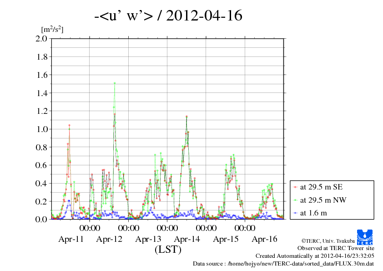Viewport: 383px width, 271px height.
Task: Click the Apr-12 date label
Action: (x=109, y=239)
